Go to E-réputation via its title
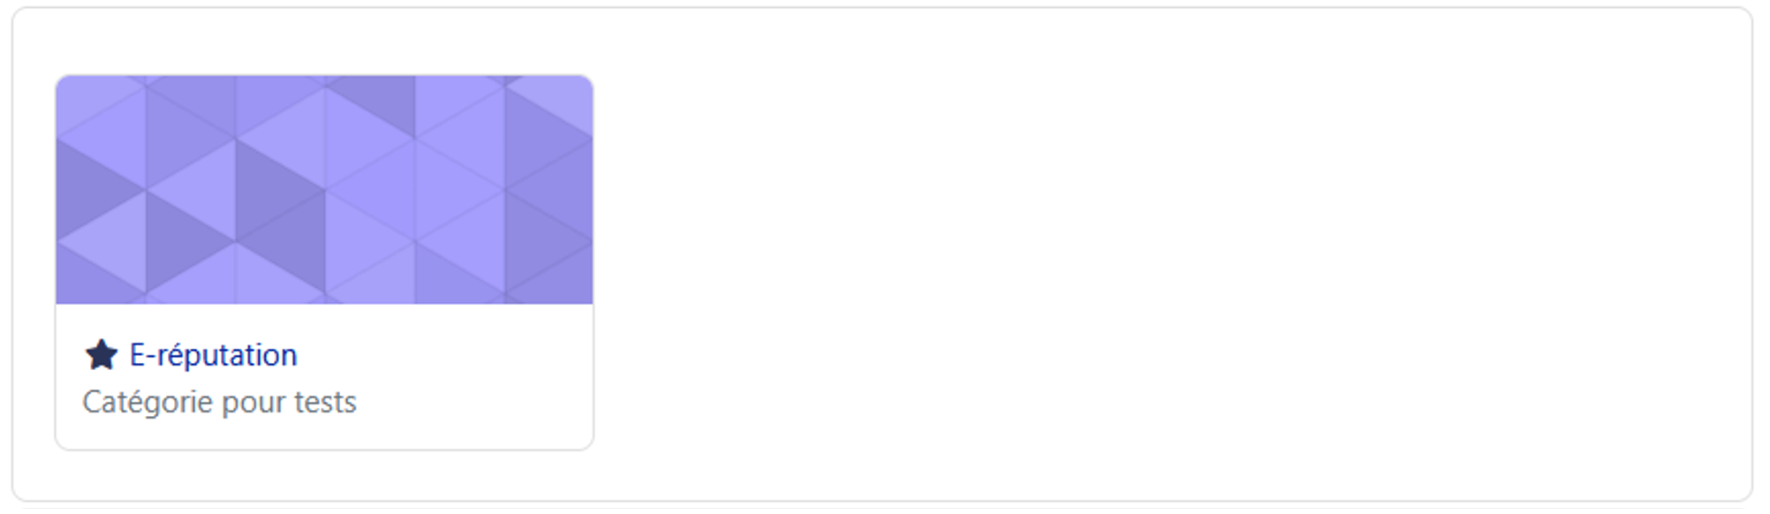Viewport: 1770px width, 514px height. tap(213, 355)
